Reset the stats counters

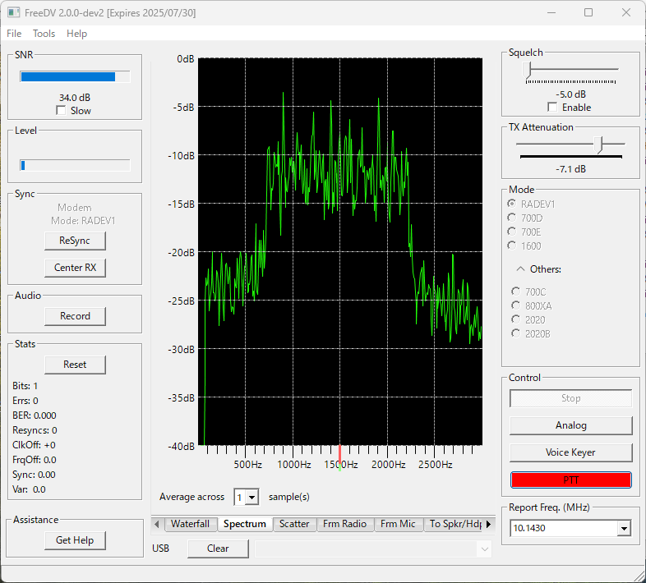75,365
